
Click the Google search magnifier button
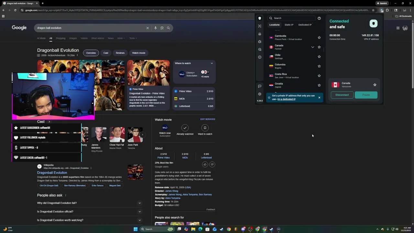168,28
